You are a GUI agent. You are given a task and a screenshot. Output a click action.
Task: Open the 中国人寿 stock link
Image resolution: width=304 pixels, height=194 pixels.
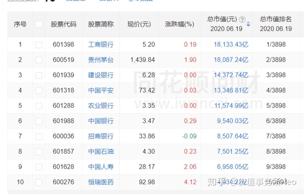(x=101, y=167)
